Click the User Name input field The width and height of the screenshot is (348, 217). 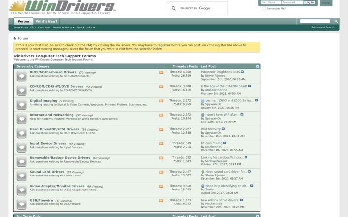coord(271,2)
